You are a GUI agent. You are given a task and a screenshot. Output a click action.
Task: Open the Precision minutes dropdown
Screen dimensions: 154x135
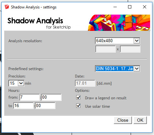(x=21, y=83)
